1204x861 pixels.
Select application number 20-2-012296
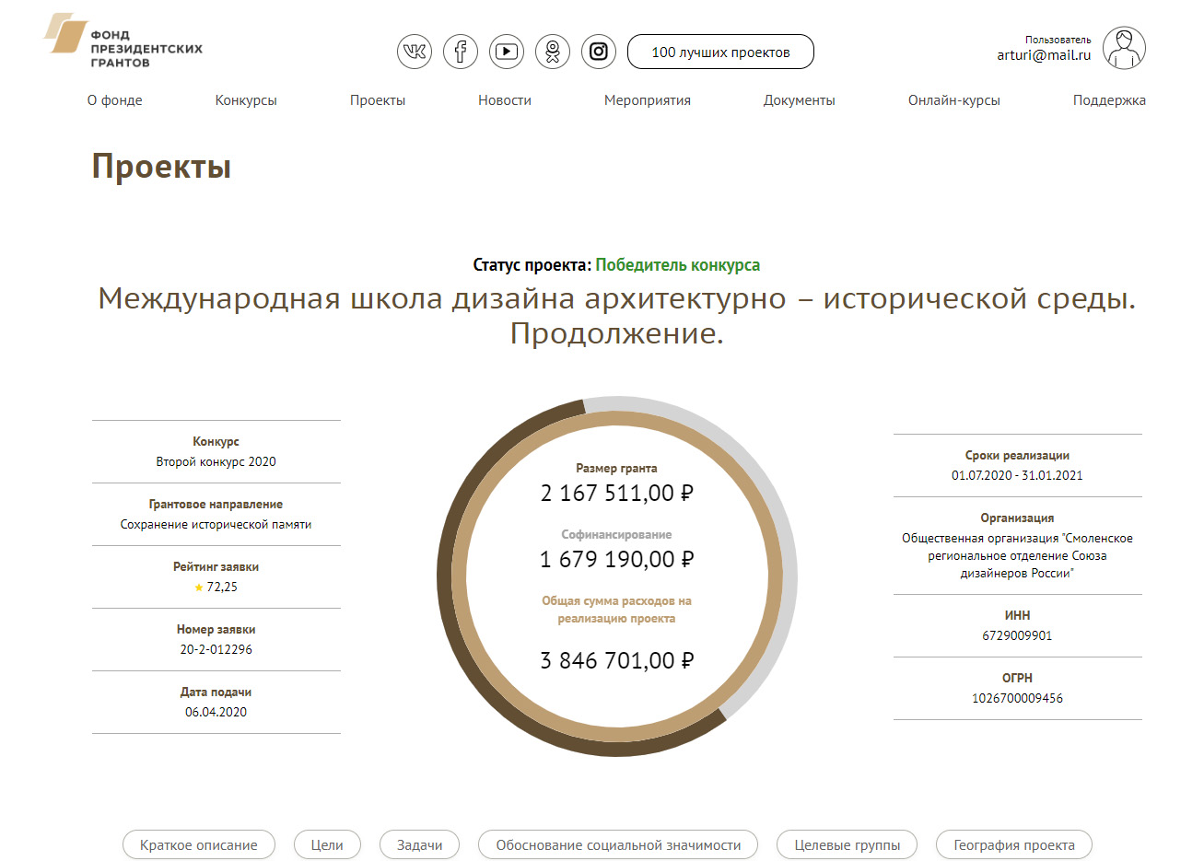pyautogui.click(x=216, y=650)
